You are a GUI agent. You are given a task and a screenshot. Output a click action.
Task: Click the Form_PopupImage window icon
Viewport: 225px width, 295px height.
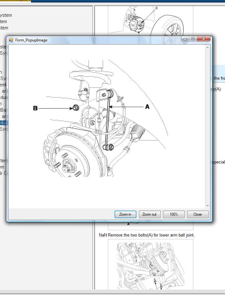tap(11, 40)
